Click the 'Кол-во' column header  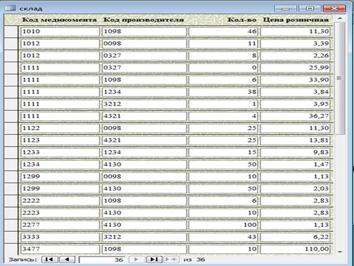242,20
